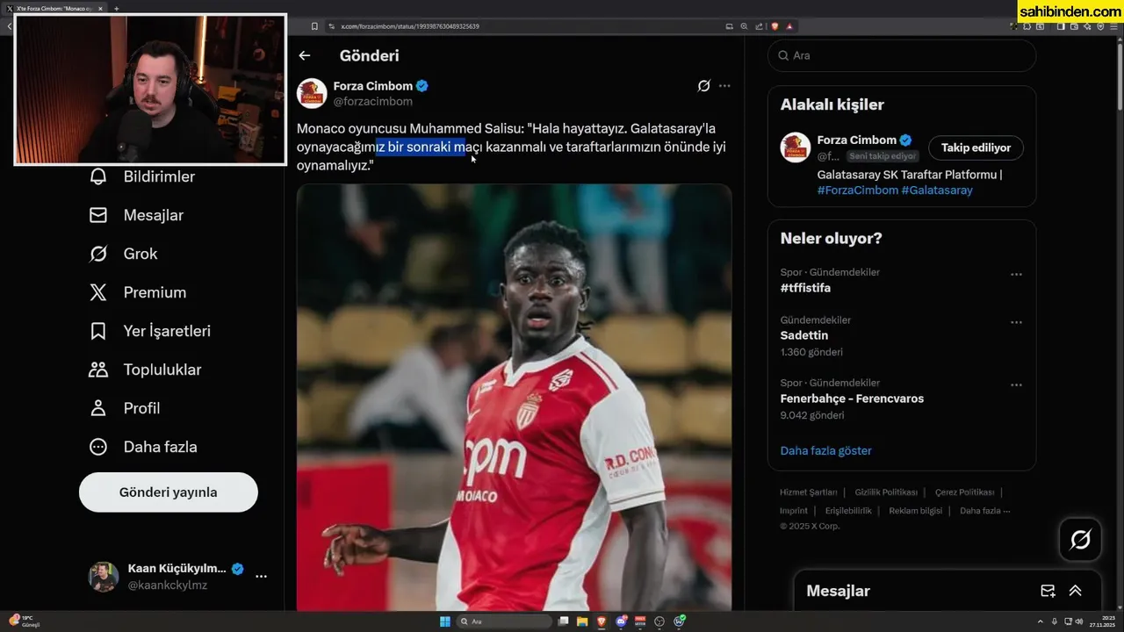The width and height of the screenshot is (1124, 632).
Task: Open the Sadettin trending topic
Action: pos(804,335)
